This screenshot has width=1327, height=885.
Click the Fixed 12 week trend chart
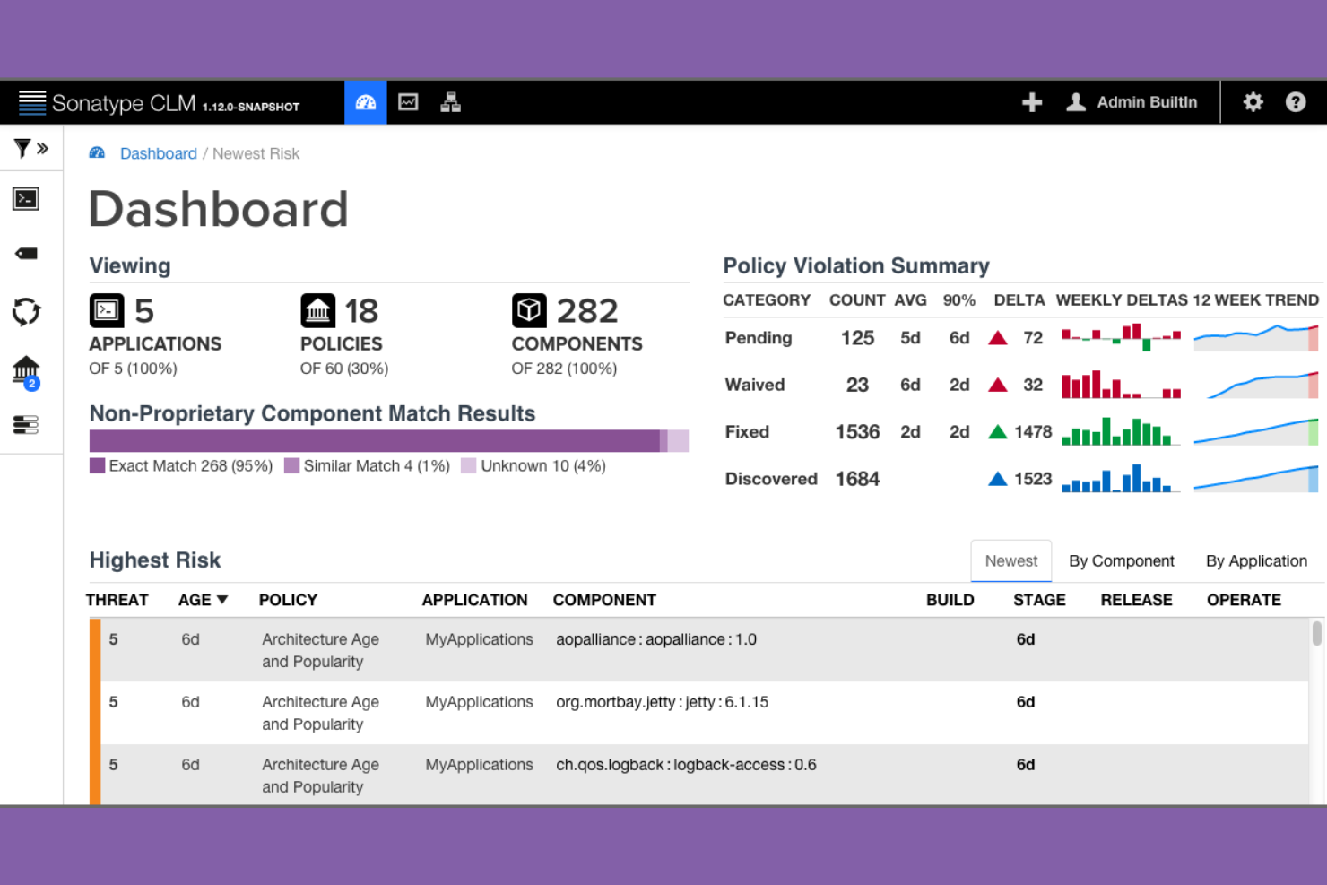point(1256,431)
